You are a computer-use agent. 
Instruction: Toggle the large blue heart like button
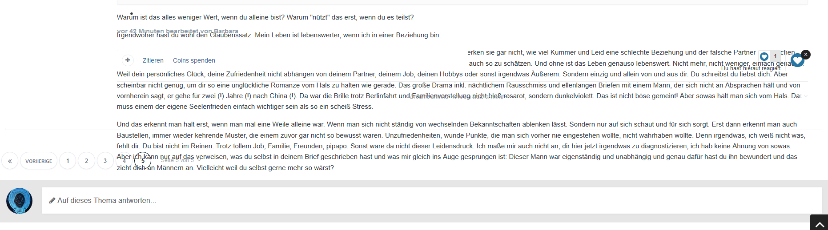(x=797, y=60)
